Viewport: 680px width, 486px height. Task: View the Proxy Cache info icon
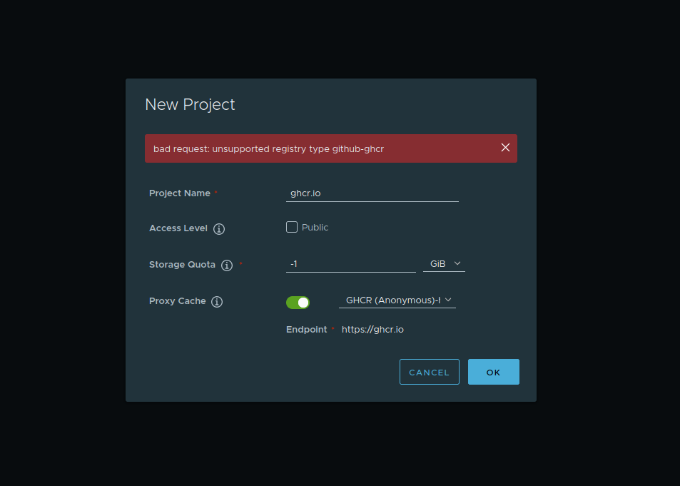tap(215, 301)
